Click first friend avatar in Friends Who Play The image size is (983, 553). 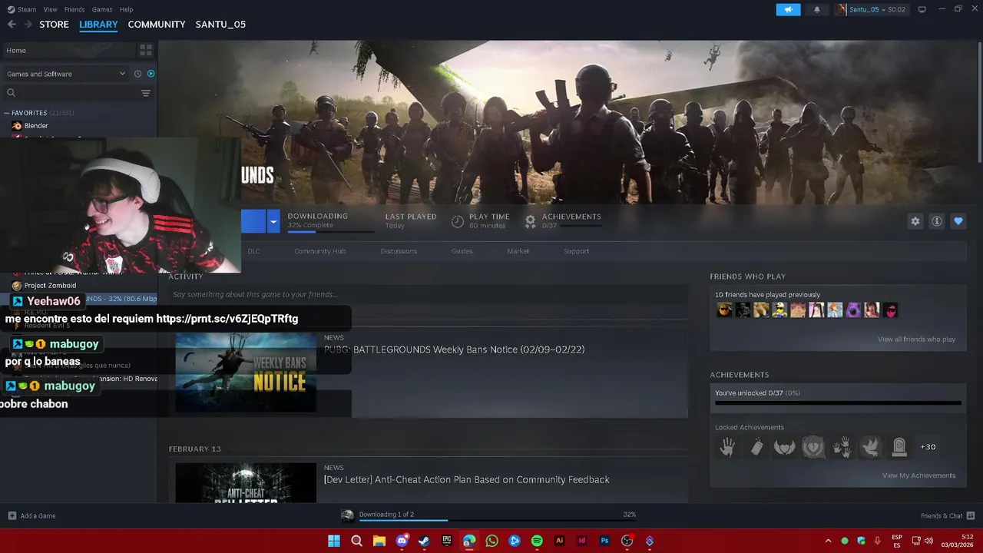click(x=724, y=310)
